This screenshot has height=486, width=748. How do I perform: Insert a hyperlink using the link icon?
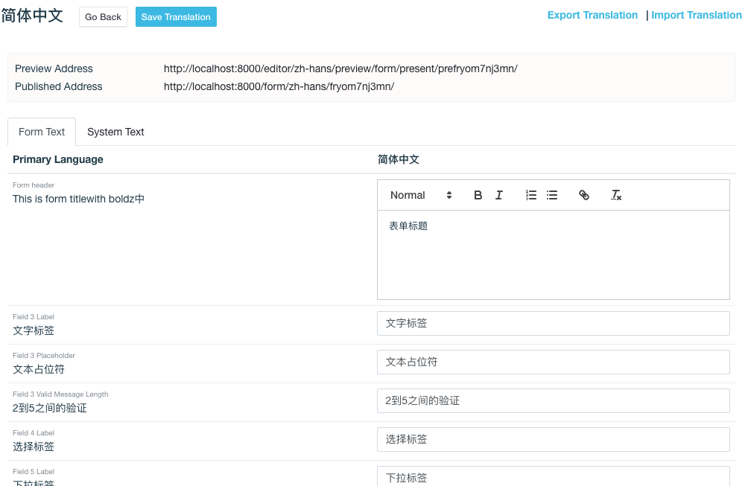[584, 194]
